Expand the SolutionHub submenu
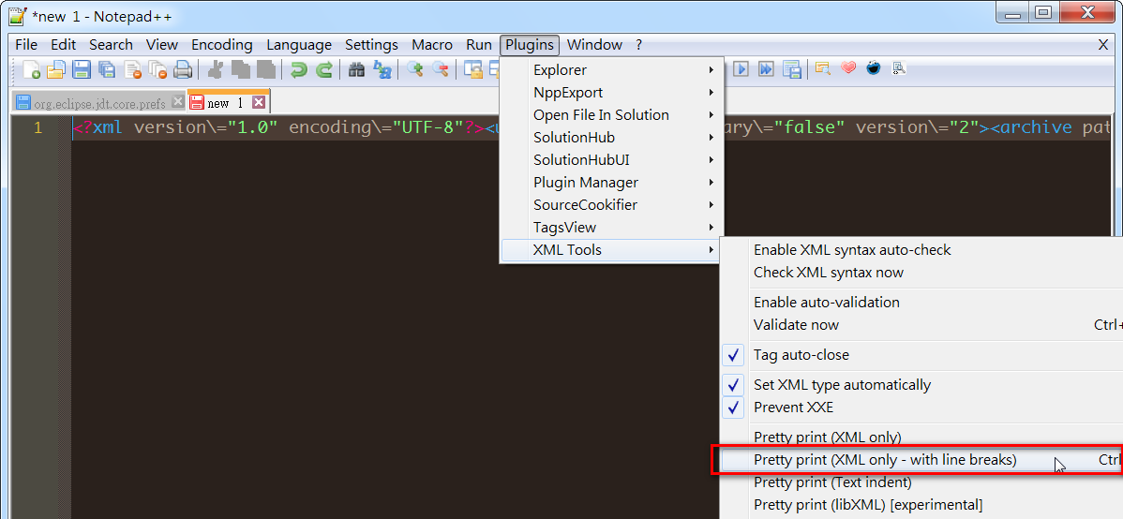Image resolution: width=1123 pixels, height=519 pixels. click(x=612, y=138)
